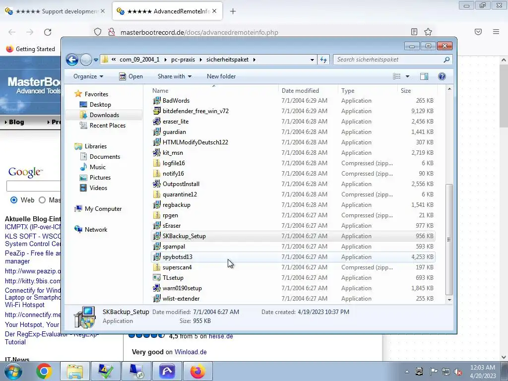Click Explorer back navigation arrow
Screen dimensions: 508x381
pyautogui.click(x=72, y=60)
